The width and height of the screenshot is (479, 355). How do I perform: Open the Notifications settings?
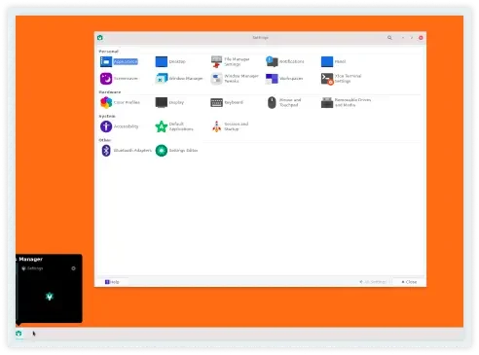(285, 61)
